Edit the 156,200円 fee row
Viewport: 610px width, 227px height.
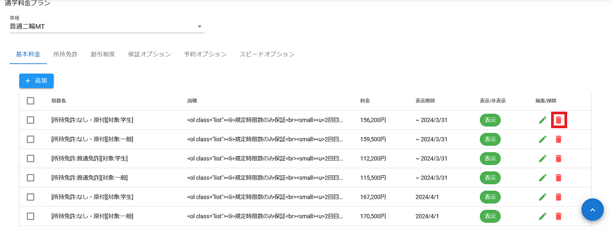click(543, 120)
